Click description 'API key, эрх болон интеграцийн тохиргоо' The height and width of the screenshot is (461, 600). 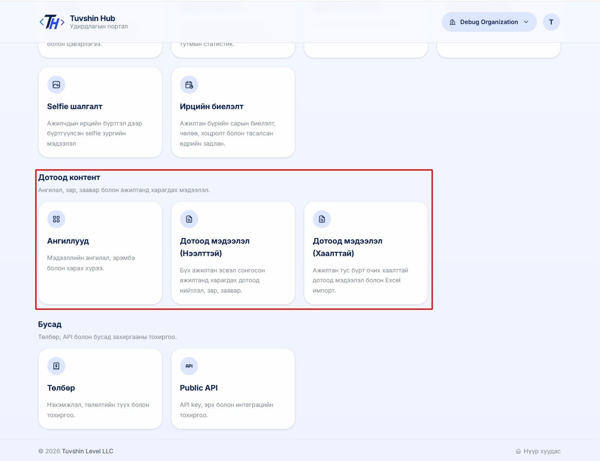click(227, 410)
